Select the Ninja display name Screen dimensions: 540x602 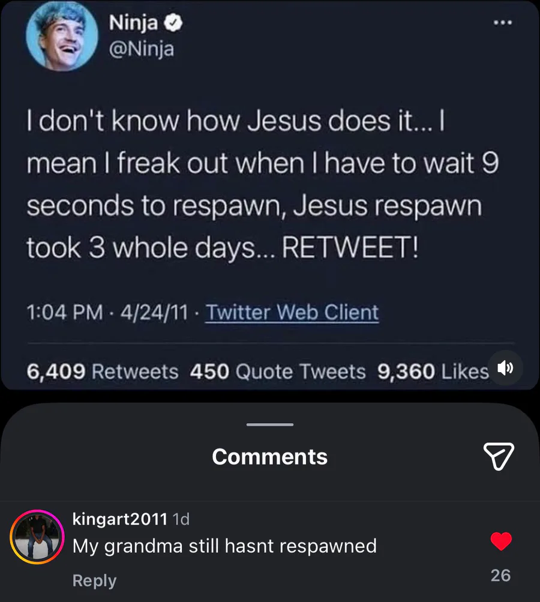tap(134, 23)
